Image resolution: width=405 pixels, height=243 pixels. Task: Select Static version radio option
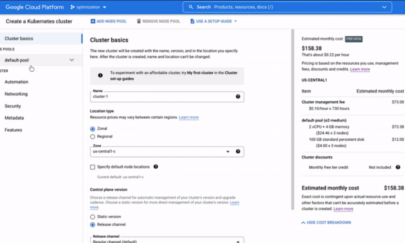(x=92, y=217)
